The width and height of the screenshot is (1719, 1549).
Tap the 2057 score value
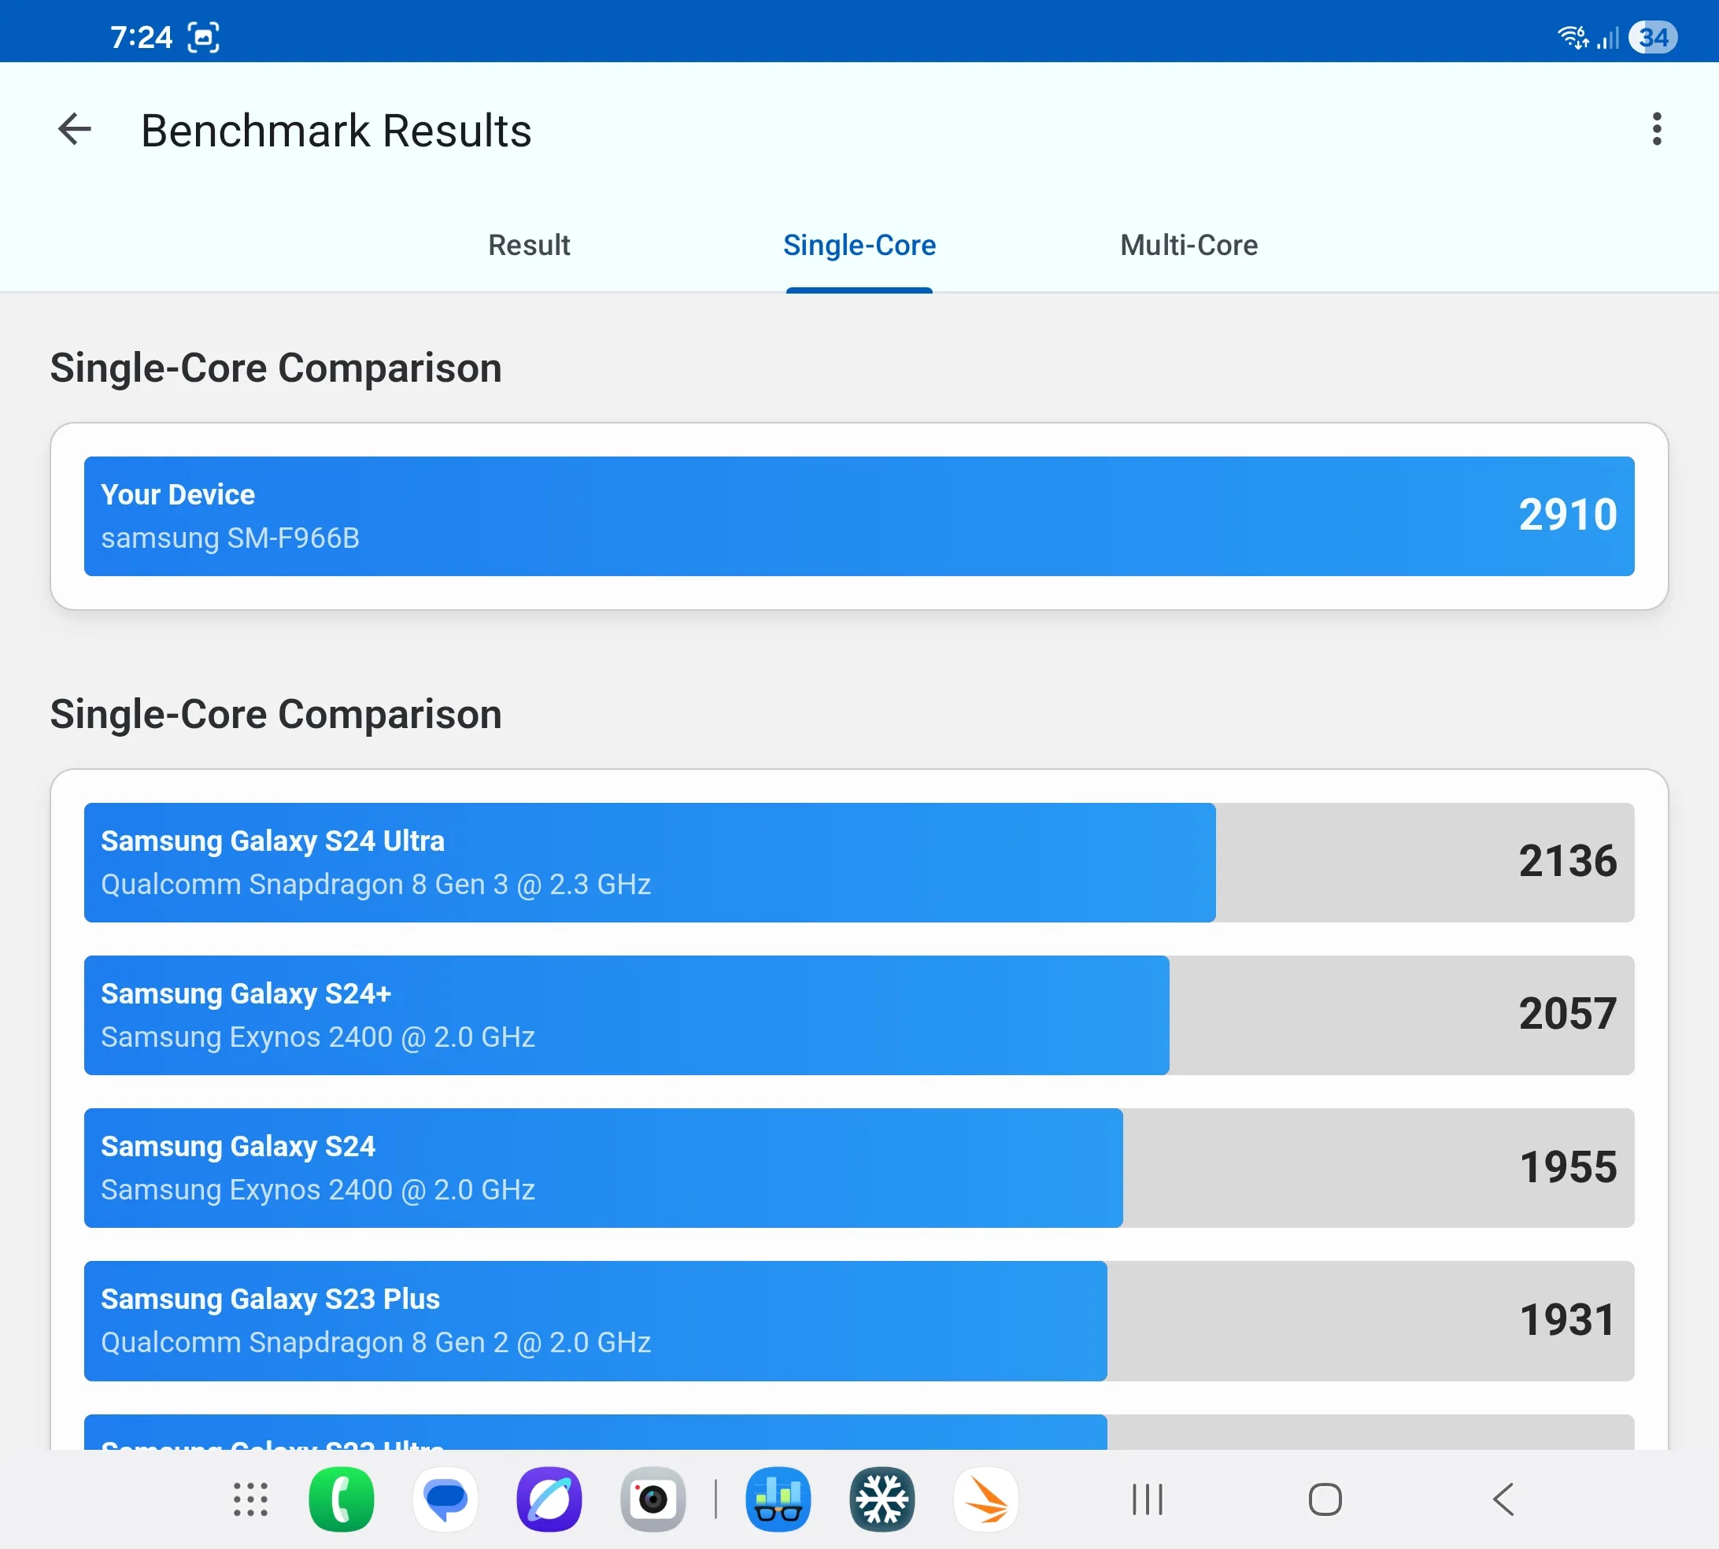point(1568,1014)
